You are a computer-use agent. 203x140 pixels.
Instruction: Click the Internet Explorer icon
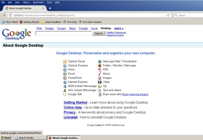(65, 82)
